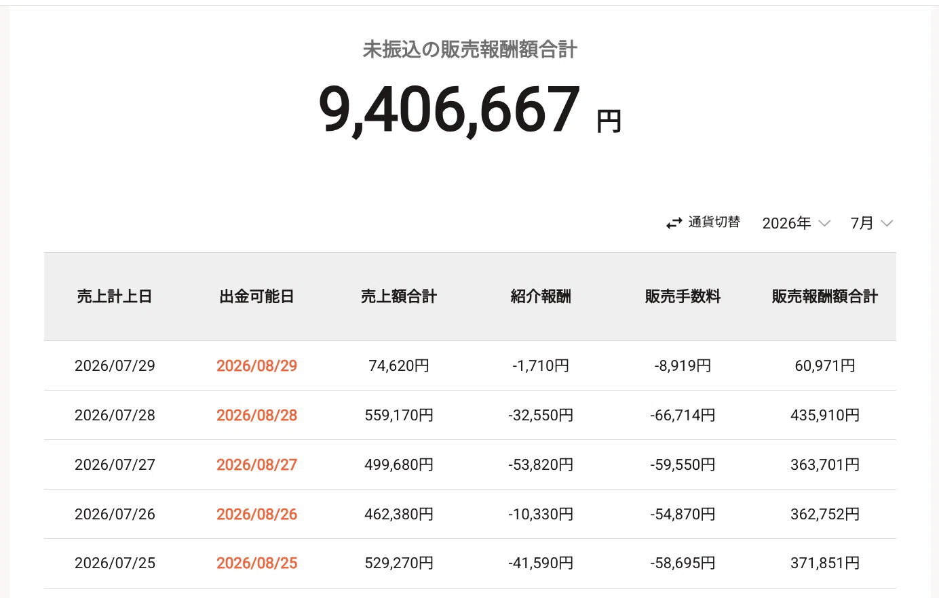Click the currency switch arrows icon
Image resolution: width=939 pixels, height=598 pixels.
[x=674, y=223]
